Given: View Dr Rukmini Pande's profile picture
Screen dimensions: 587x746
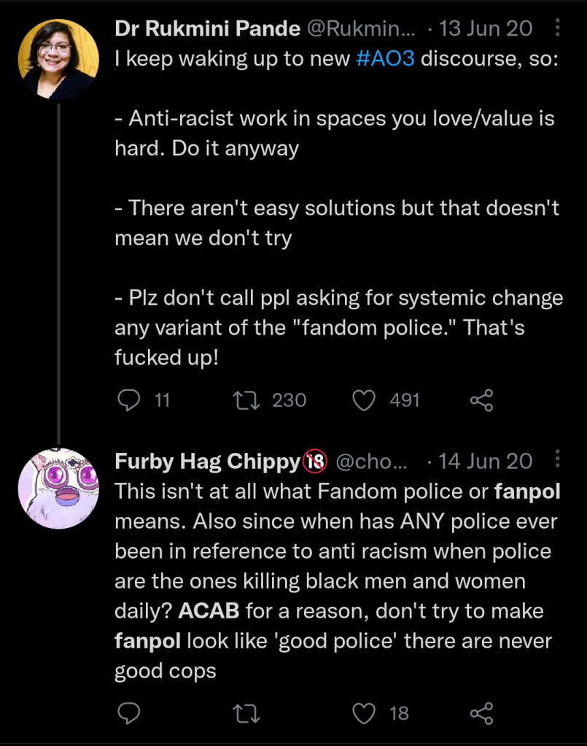Looking at the screenshot, I should click(57, 57).
